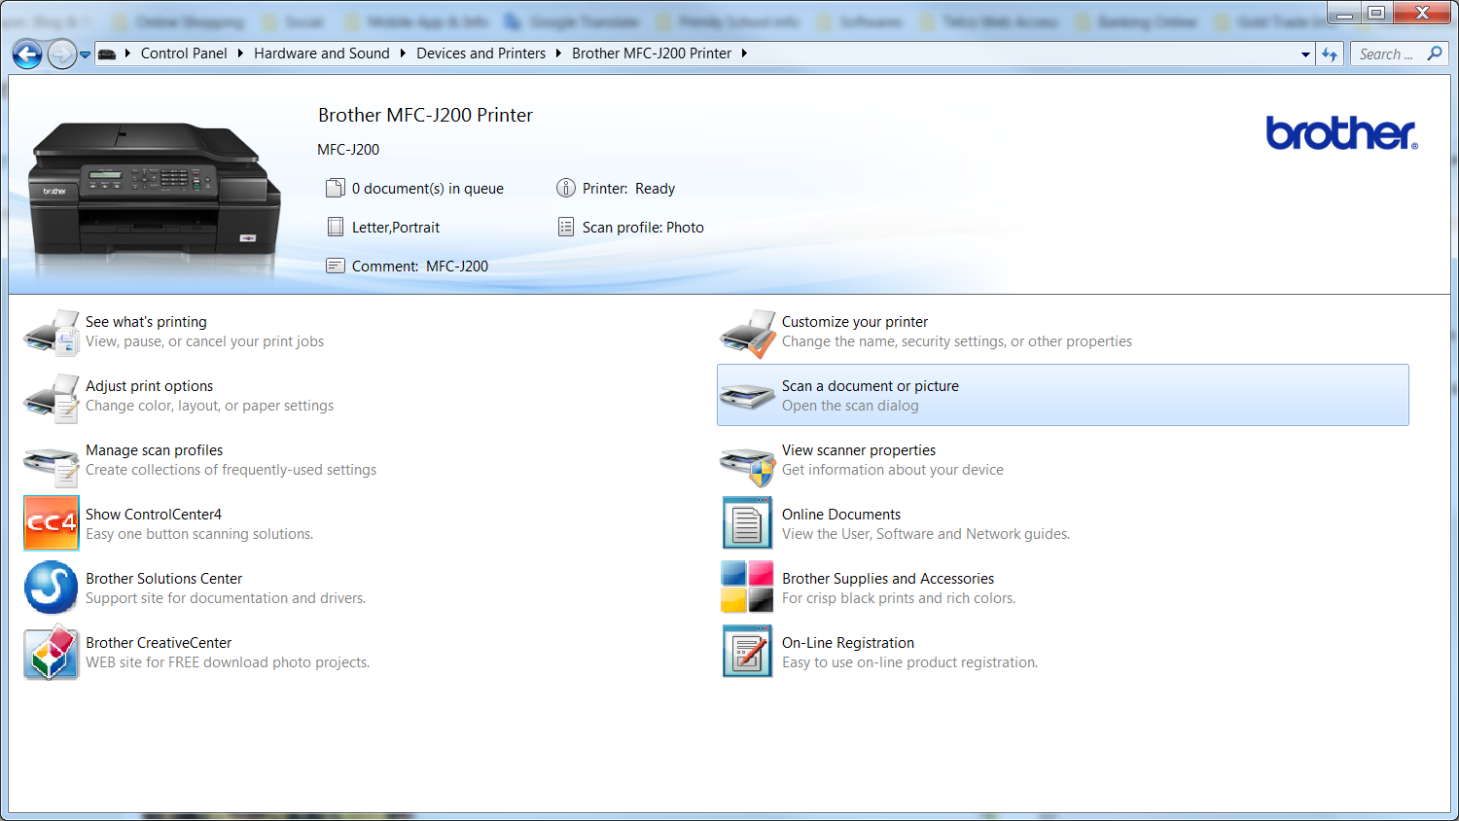The height and width of the screenshot is (821, 1459).
Task: Open Brother Solutions Center link
Action: click(163, 579)
